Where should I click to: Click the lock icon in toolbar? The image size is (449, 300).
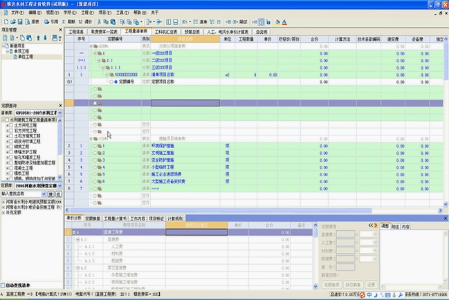[268, 21]
